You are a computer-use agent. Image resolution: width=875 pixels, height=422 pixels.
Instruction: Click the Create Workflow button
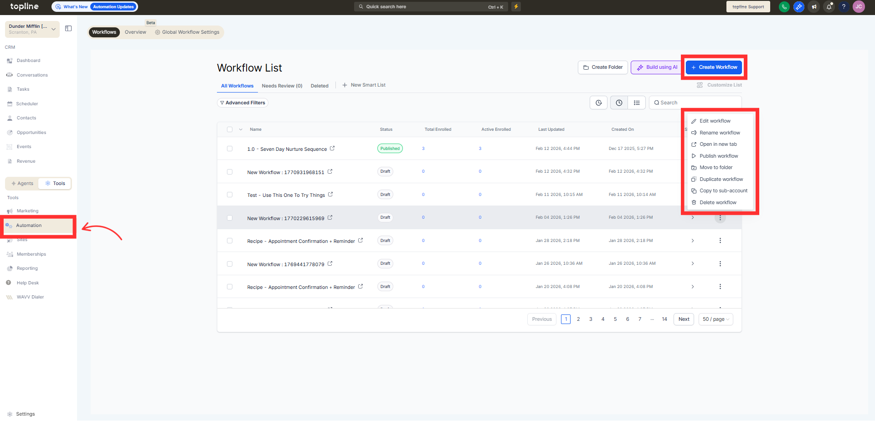pos(714,67)
